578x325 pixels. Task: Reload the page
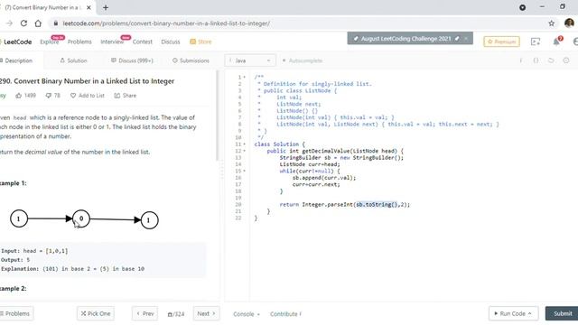pyautogui.click(x=23, y=23)
